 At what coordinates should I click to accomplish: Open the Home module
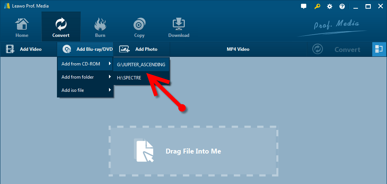[22, 27]
